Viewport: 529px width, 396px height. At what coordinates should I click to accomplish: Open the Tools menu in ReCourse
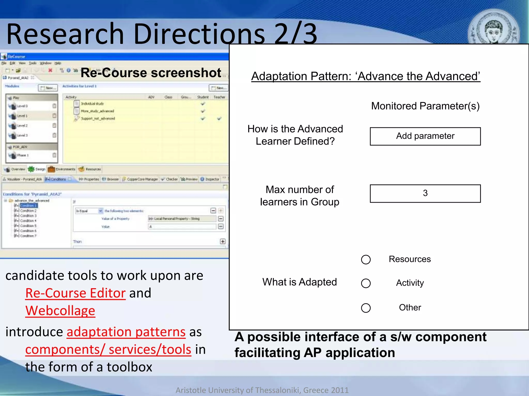(33, 63)
